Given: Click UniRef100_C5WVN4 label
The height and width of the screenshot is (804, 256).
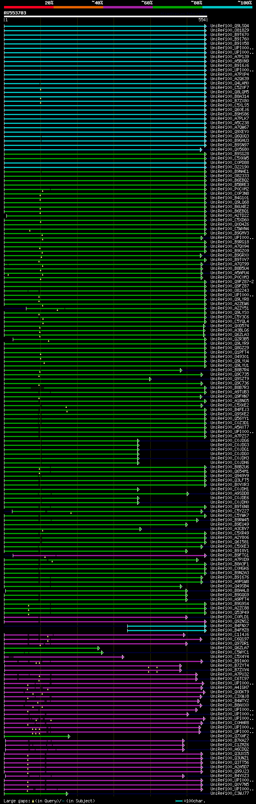Looking at the screenshot, I should (x=230, y=229).
